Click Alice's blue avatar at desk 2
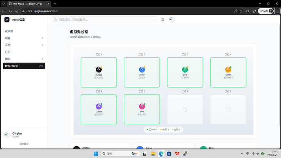Image resolution: width=281 pixels, height=158 pixels. 142,69
